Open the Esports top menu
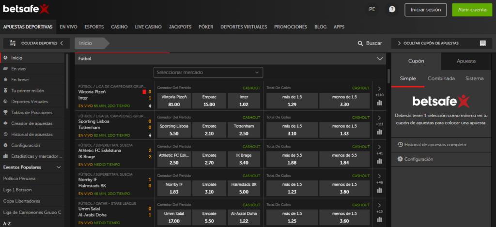 click(94, 27)
